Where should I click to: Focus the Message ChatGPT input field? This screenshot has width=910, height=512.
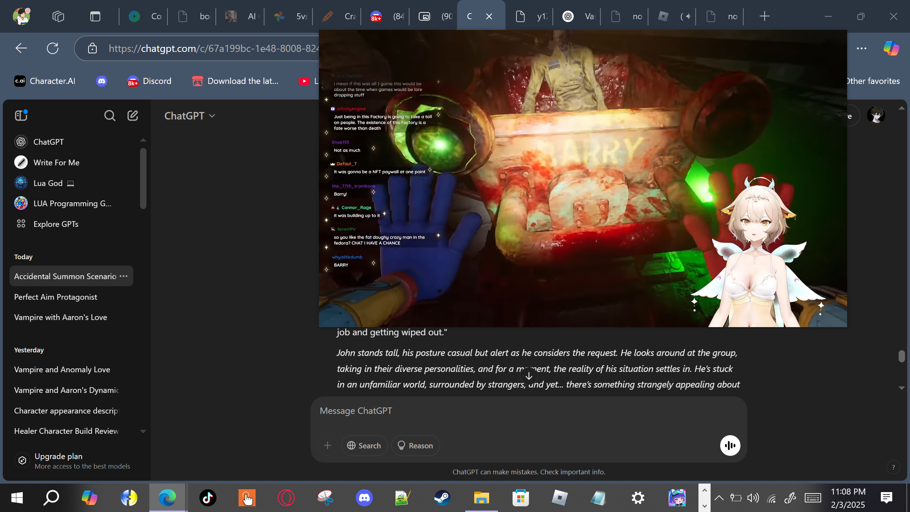[x=529, y=411]
